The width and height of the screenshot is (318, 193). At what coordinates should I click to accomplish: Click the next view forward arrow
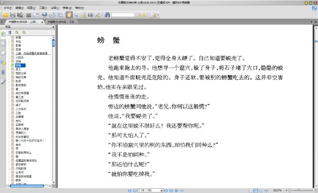click(x=182, y=190)
